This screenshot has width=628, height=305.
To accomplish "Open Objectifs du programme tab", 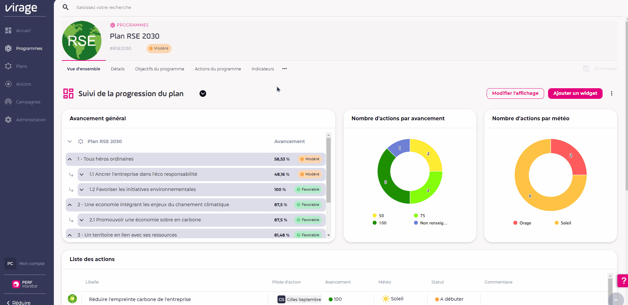I will [160, 69].
